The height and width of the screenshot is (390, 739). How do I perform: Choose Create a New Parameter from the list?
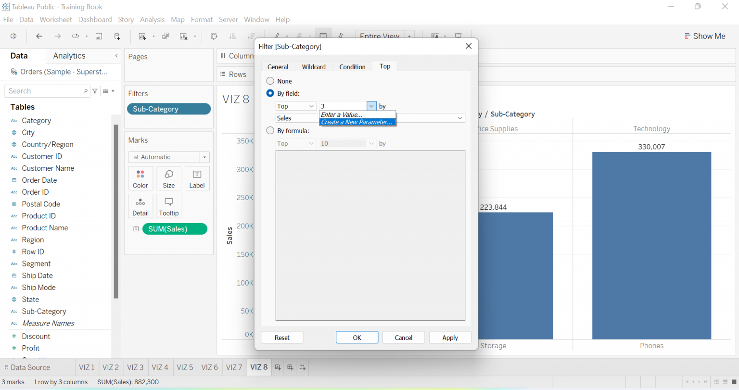click(x=357, y=122)
